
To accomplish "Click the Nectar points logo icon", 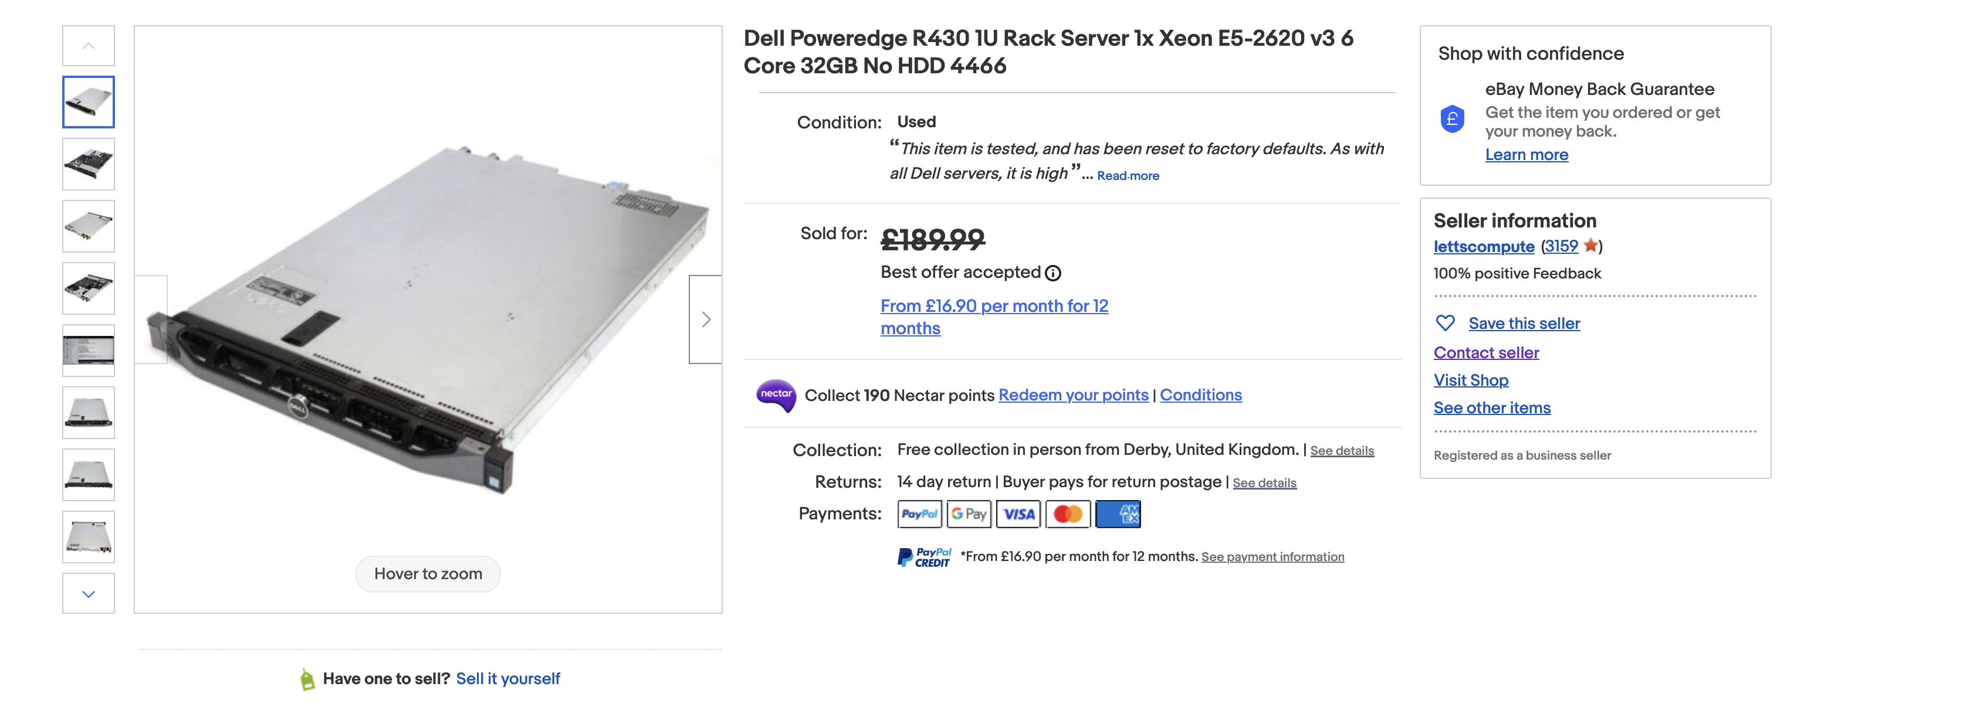I will pyautogui.click(x=776, y=395).
